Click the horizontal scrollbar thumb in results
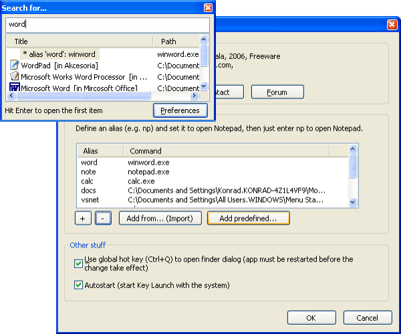Viewport: 401px width, 334px height. [x=83, y=96]
